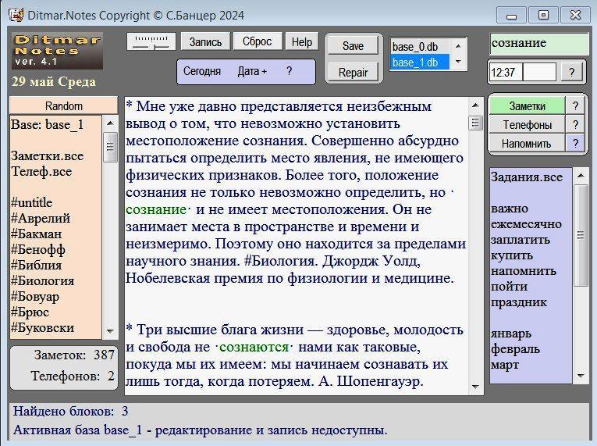Click the question mark beside Дата +
Viewport: 597px width, 446px height.
click(289, 71)
